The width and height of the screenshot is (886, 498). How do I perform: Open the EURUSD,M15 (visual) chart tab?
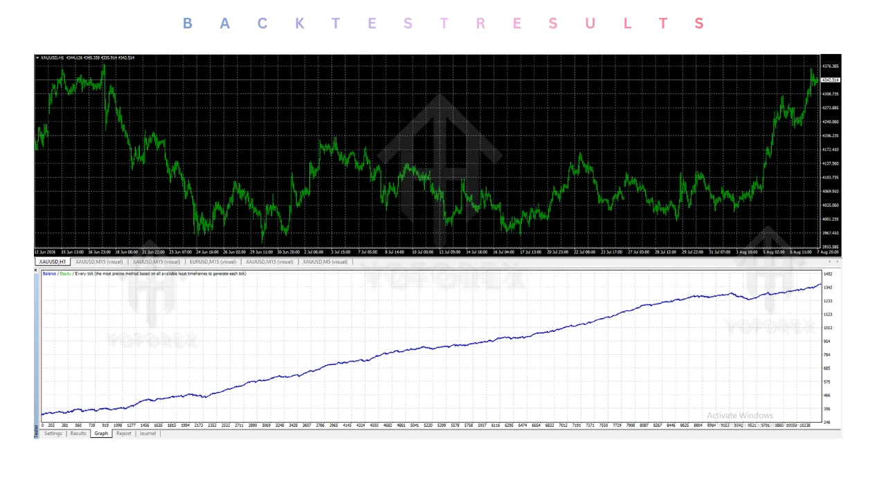214,262
